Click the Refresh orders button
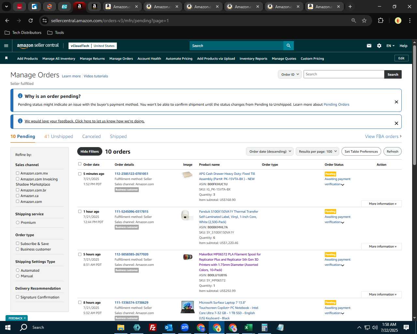The width and height of the screenshot is (417, 334). pyautogui.click(x=393, y=151)
